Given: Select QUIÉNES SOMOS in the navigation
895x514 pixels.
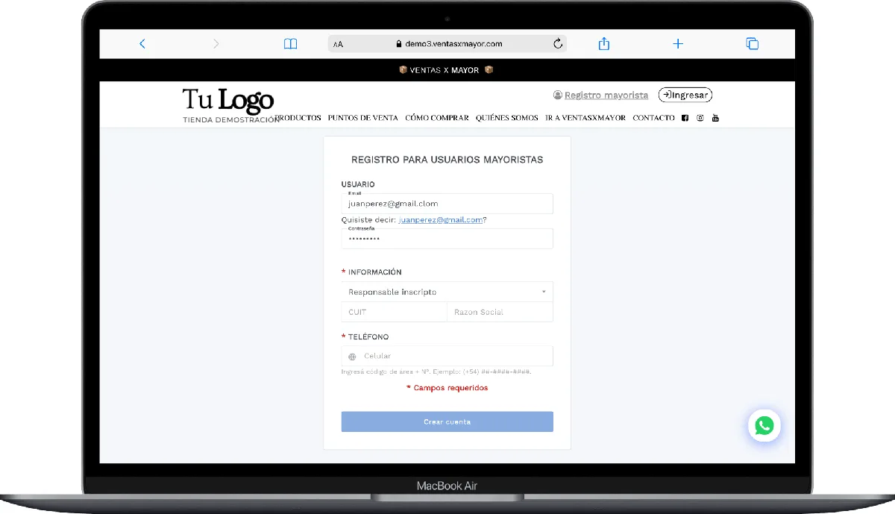Looking at the screenshot, I should click(x=507, y=117).
